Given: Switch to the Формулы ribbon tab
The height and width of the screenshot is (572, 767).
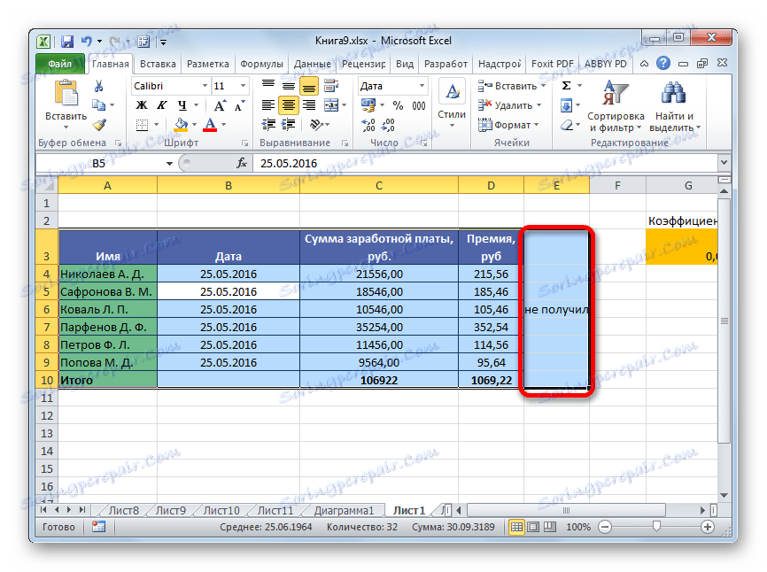Looking at the screenshot, I should pyautogui.click(x=261, y=64).
